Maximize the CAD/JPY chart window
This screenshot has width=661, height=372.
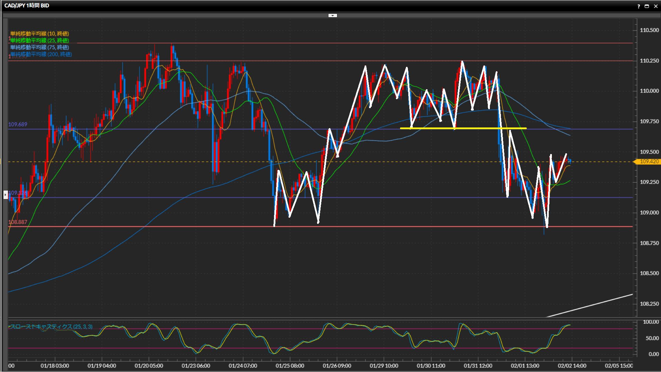647,6
